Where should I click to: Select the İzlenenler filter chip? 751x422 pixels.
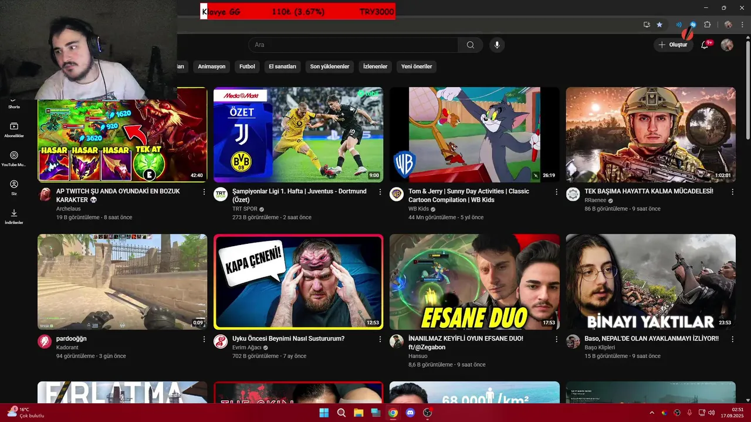click(x=375, y=67)
